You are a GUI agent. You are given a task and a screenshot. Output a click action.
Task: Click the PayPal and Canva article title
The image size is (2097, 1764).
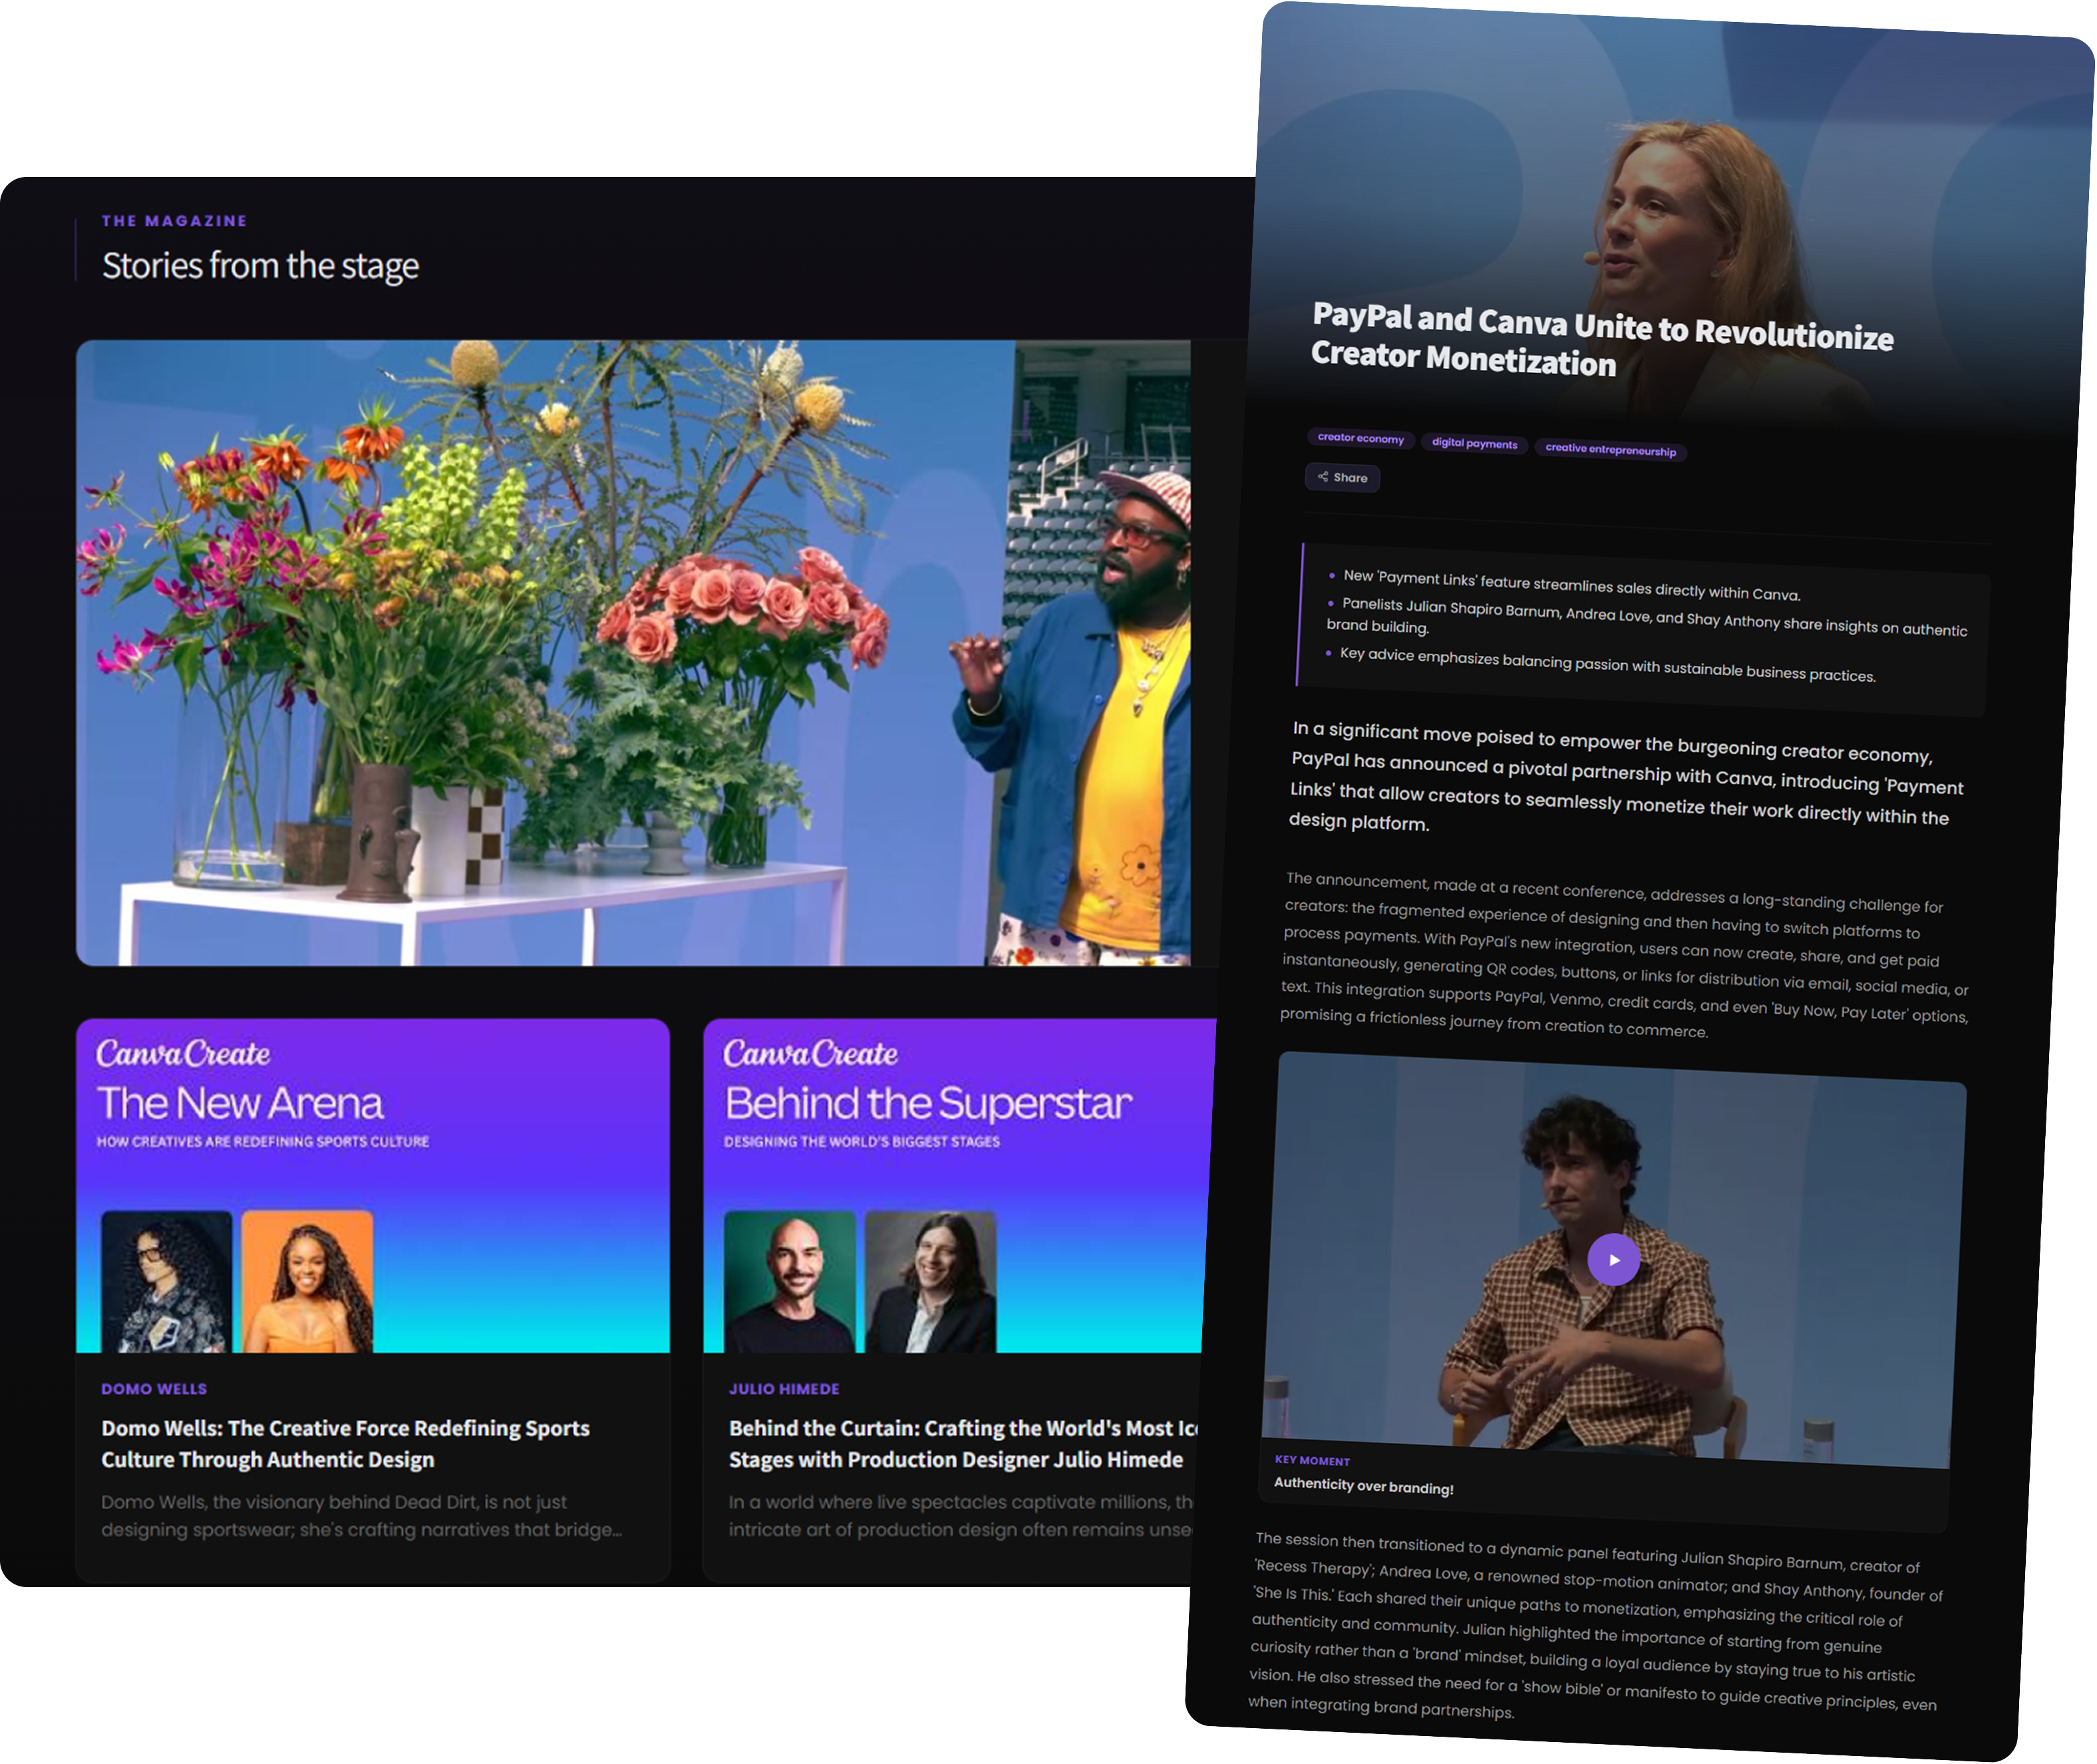[1601, 341]
